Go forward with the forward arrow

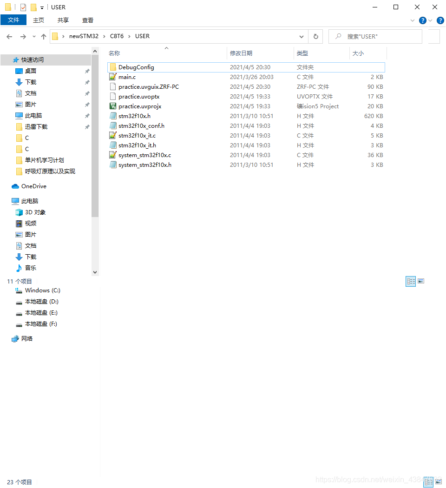click(x=23, y=37)
